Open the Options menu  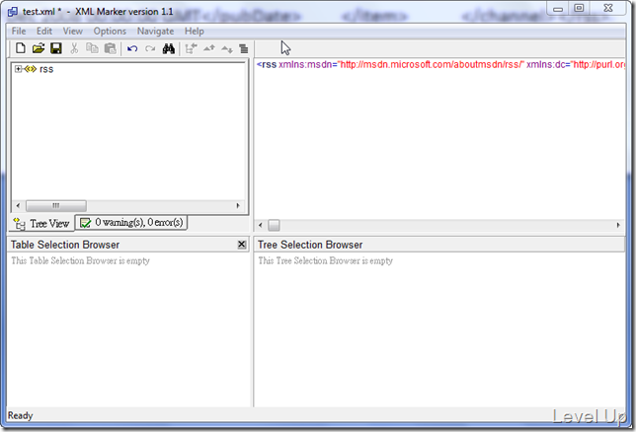pos(110,32)
